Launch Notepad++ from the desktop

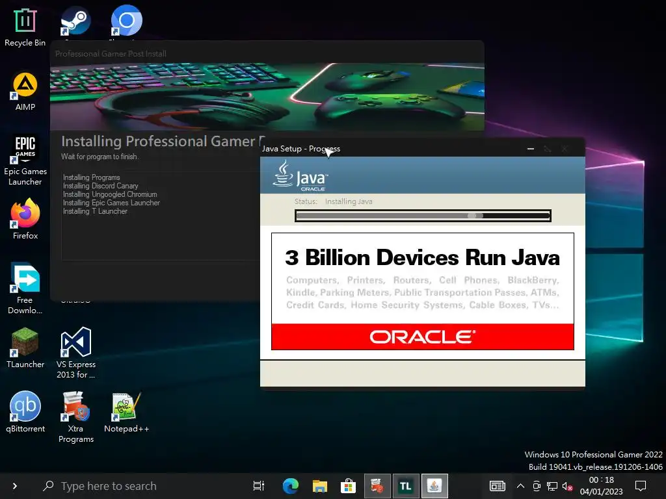[x=126, y=411]
